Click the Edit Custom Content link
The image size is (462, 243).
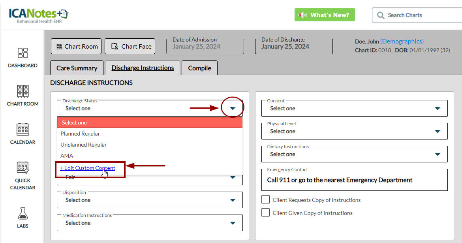point(88,168)
